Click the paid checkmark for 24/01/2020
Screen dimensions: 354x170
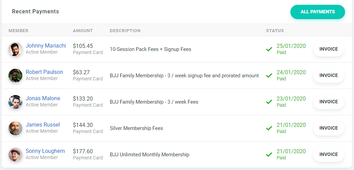click(x=269, y=76)
